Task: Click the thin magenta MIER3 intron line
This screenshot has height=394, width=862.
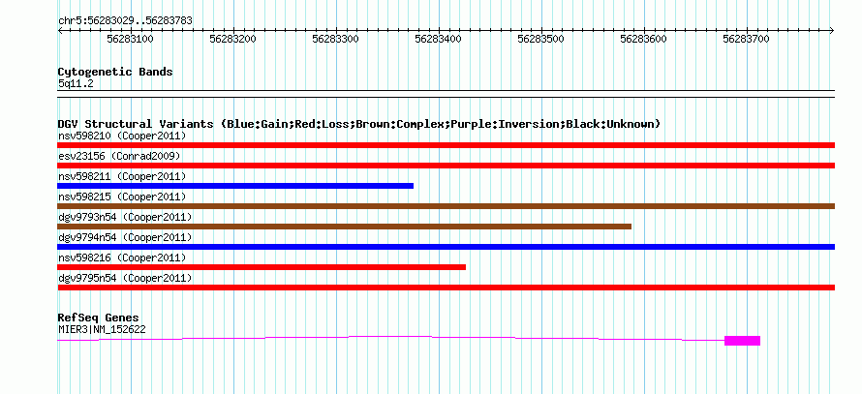Action: coord(390,336)
